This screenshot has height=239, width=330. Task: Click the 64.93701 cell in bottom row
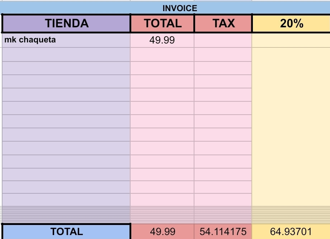[x=291, y=231]
